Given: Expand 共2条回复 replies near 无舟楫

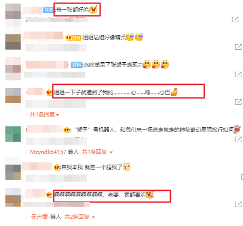Looking at the screenshot, I should coord(80,217).
